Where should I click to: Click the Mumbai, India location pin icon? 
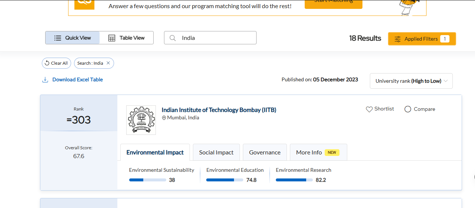(164, 118)
